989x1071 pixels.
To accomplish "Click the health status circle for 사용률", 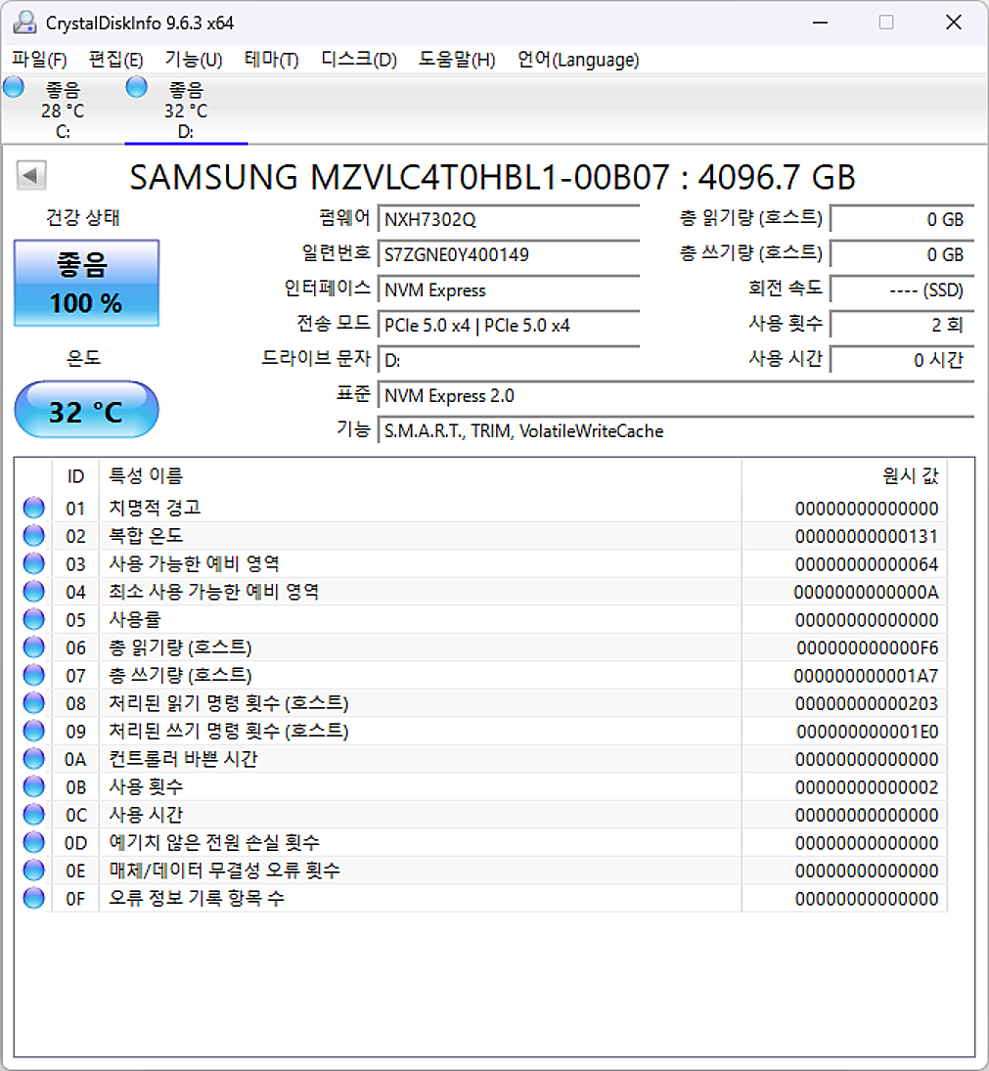I will [33, 618].
